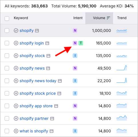Click N badge in shopify app store row
The height and width of the screenshot is (137, 138).
[x=75, y=106]
